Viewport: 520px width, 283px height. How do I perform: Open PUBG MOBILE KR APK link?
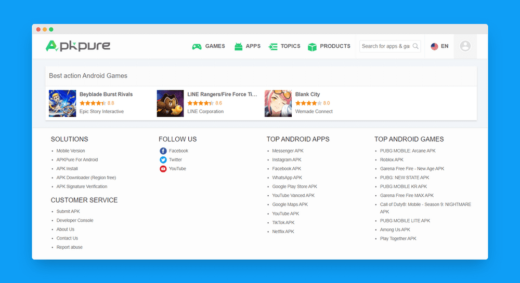point(404,186)
